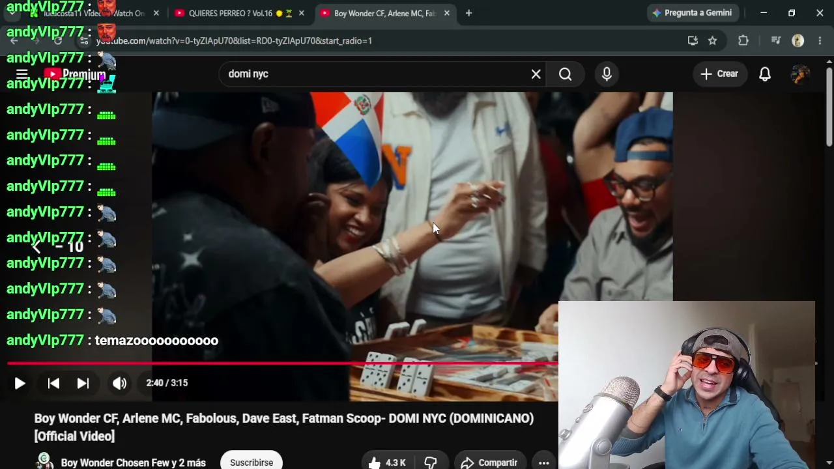Play the paused YouTube video
834x469 pixels.
(20, 383)
